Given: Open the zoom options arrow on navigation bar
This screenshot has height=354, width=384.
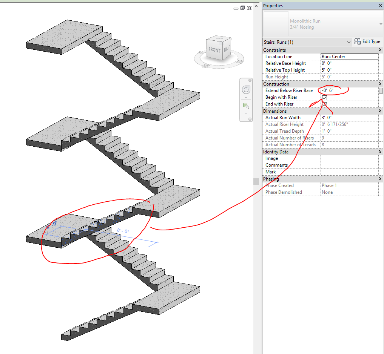Looking at the screenshot, I should point(246,113).
